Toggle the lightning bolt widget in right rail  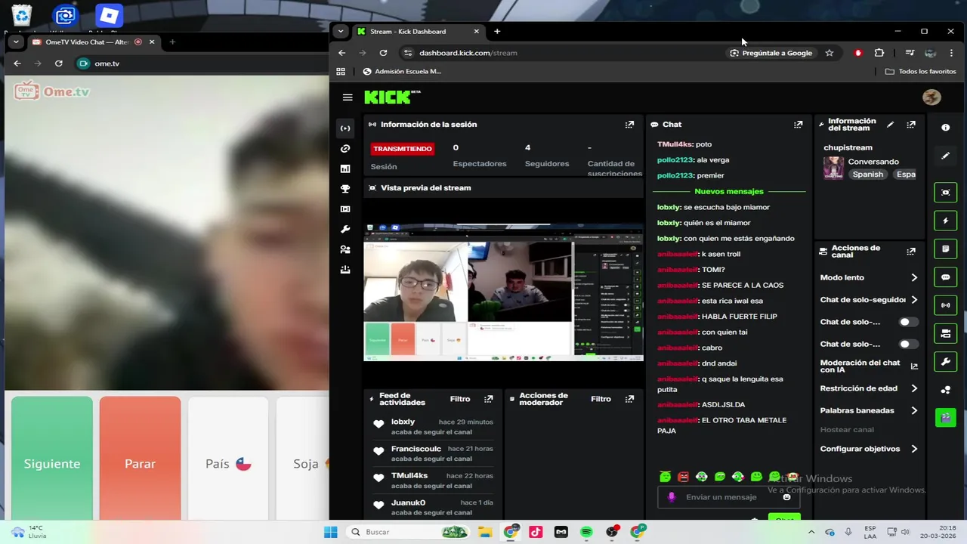[x=946, y=221]
